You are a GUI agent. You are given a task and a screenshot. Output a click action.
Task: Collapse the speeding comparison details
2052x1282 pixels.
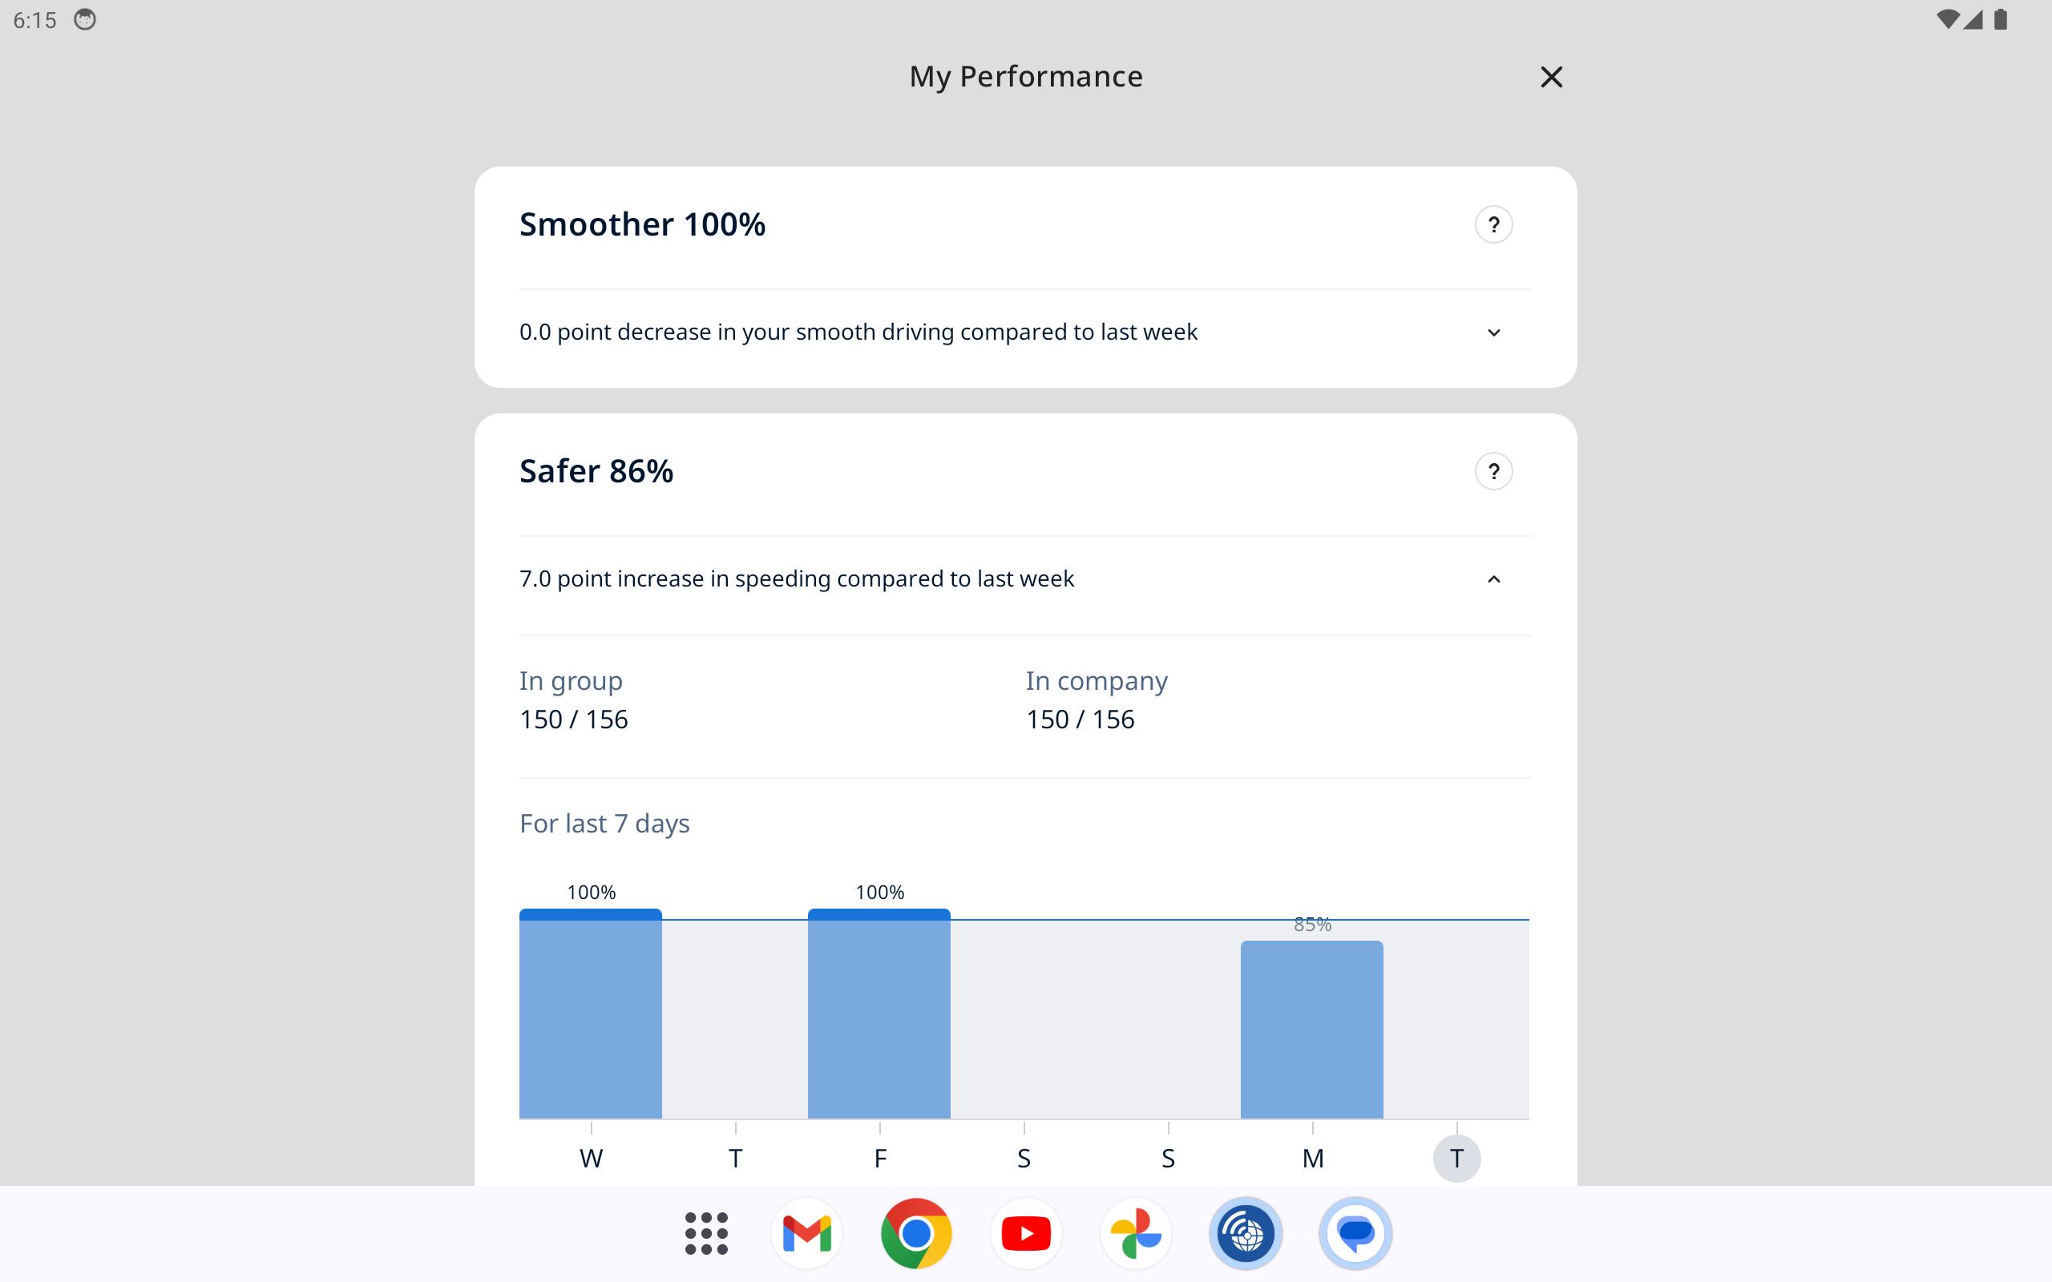pyautogui.click(x=1493, y=579)
